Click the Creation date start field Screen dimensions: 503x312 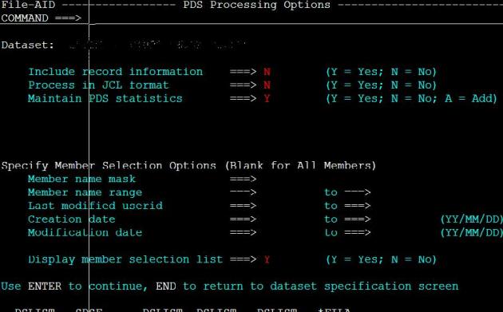(x=291, y=219)
